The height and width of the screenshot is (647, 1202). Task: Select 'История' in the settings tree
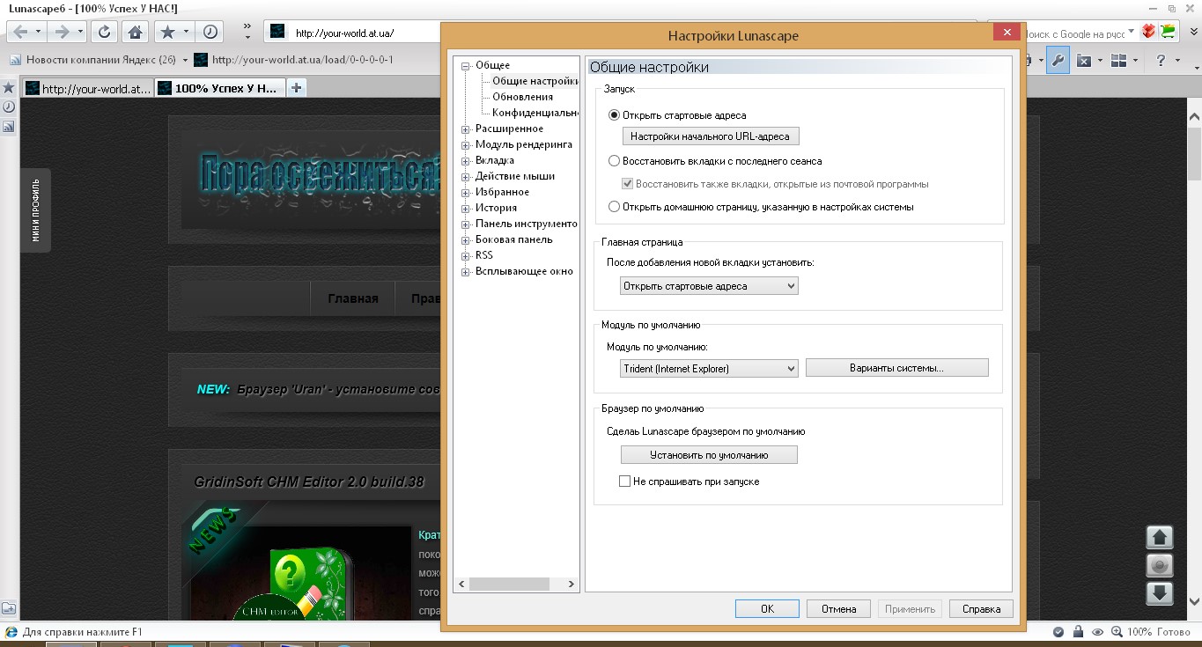496,208
